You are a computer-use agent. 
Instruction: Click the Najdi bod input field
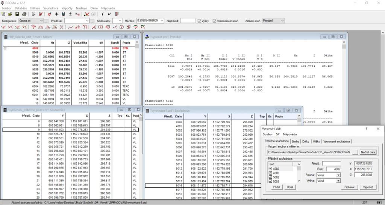tap(188, 21)
